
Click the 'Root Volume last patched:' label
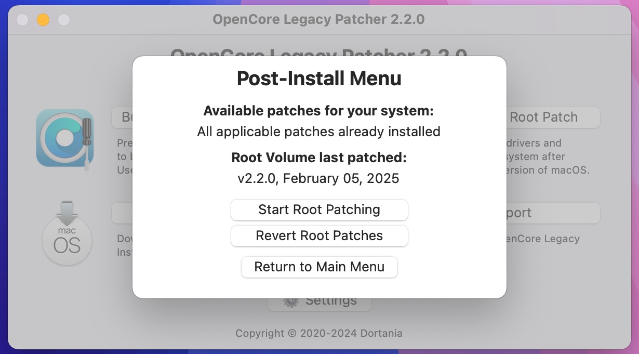319,158
